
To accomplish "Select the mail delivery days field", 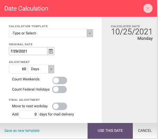I will (x=29, y=114).
